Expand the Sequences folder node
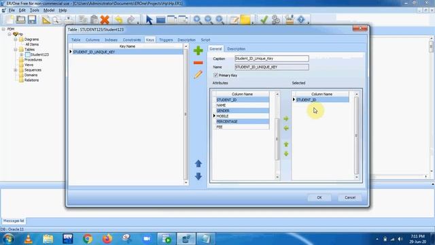 tap(16, 70)
